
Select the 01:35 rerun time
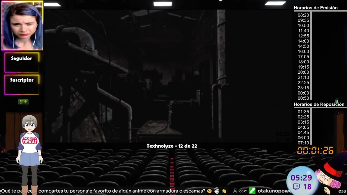[x=303, y=112]
